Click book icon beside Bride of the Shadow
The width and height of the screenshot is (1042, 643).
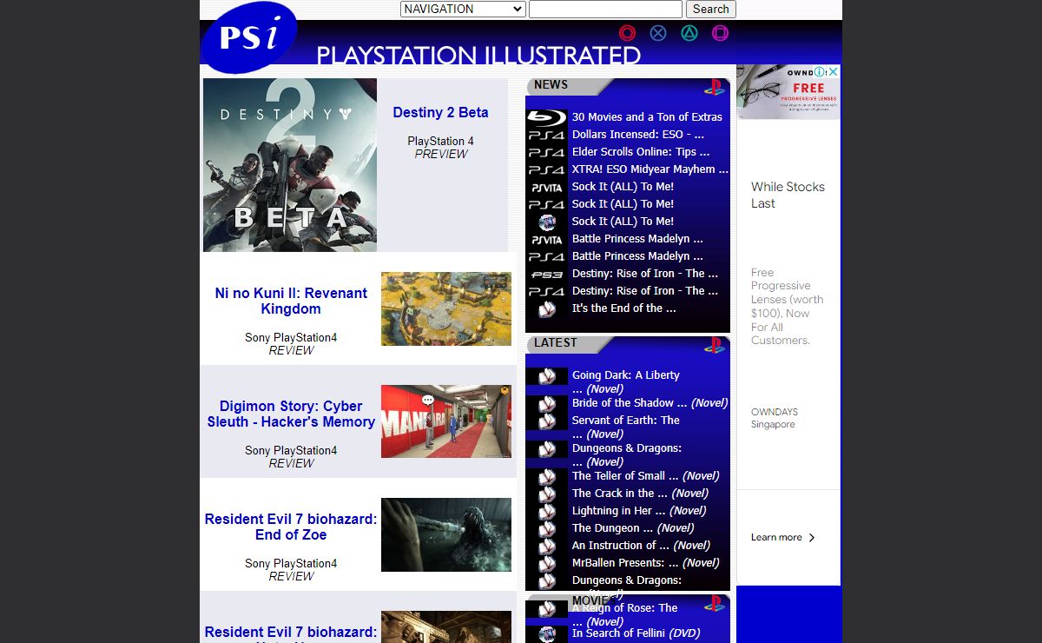point(547,404)
